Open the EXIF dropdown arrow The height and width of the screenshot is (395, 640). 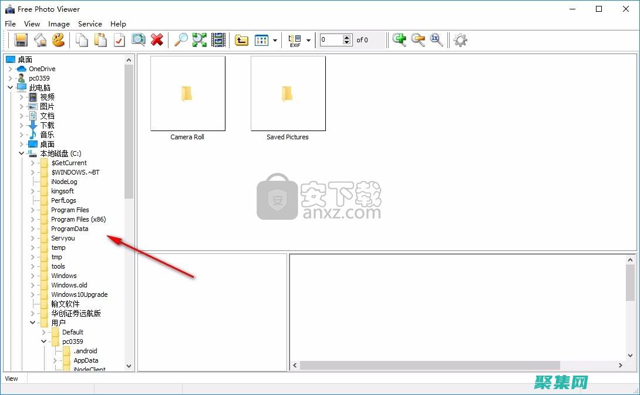(309, 41)
